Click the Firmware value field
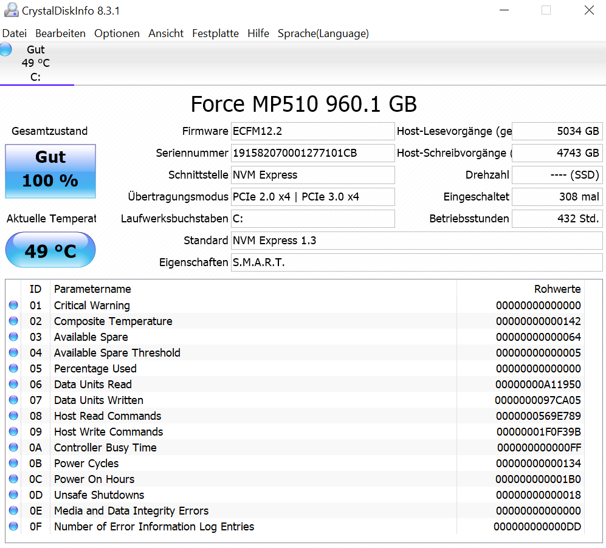The width and height of the screenshot is (606, 548). pos(312,131)
